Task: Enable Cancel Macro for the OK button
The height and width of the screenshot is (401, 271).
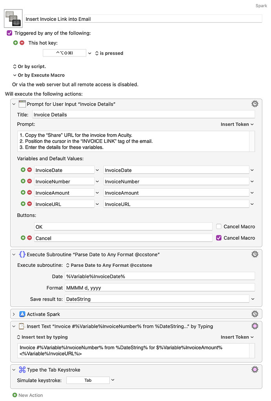Action: coord(219,226)
